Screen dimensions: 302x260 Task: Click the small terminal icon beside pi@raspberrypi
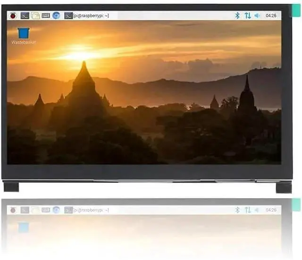tap(68, 16)
